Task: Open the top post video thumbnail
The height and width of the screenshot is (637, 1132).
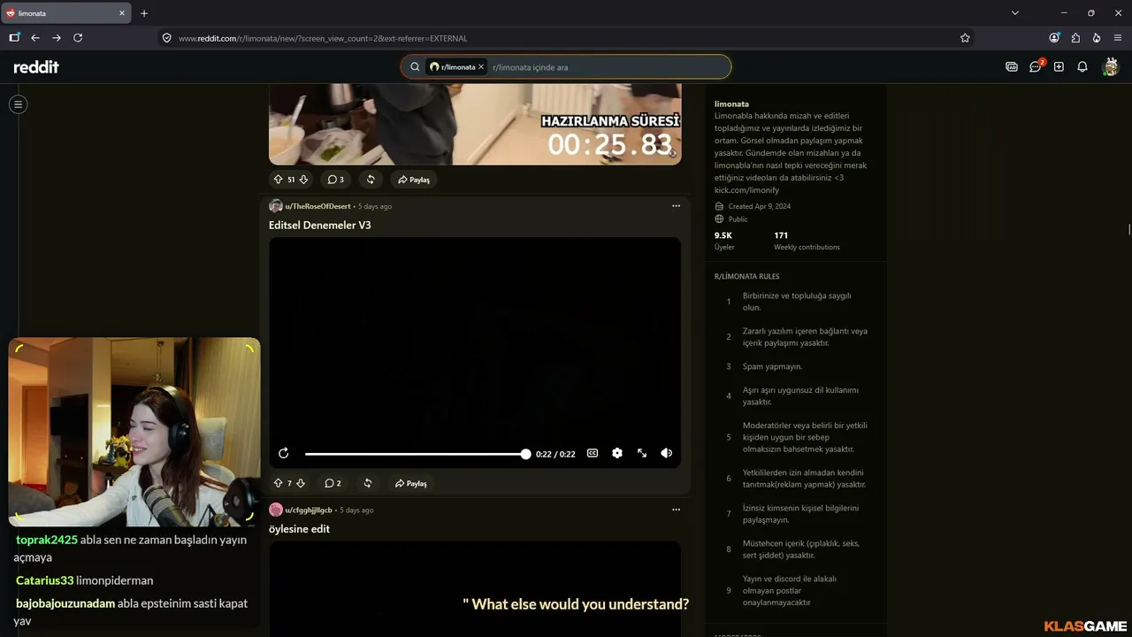Action: (475, 125)
